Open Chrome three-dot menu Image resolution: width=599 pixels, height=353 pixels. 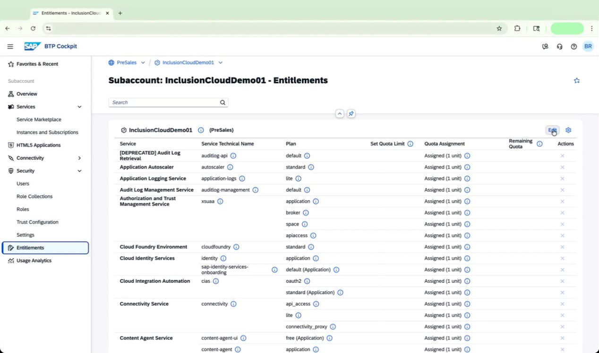(x=591, y=28)
